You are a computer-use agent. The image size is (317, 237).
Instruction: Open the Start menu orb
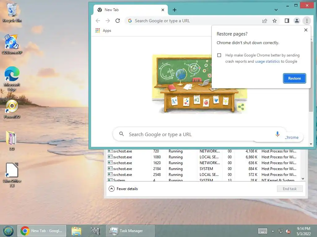pyautogui.click(x=8, y=231)
